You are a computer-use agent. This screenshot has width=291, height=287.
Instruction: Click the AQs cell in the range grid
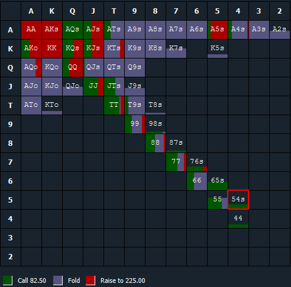pos(73,30)
